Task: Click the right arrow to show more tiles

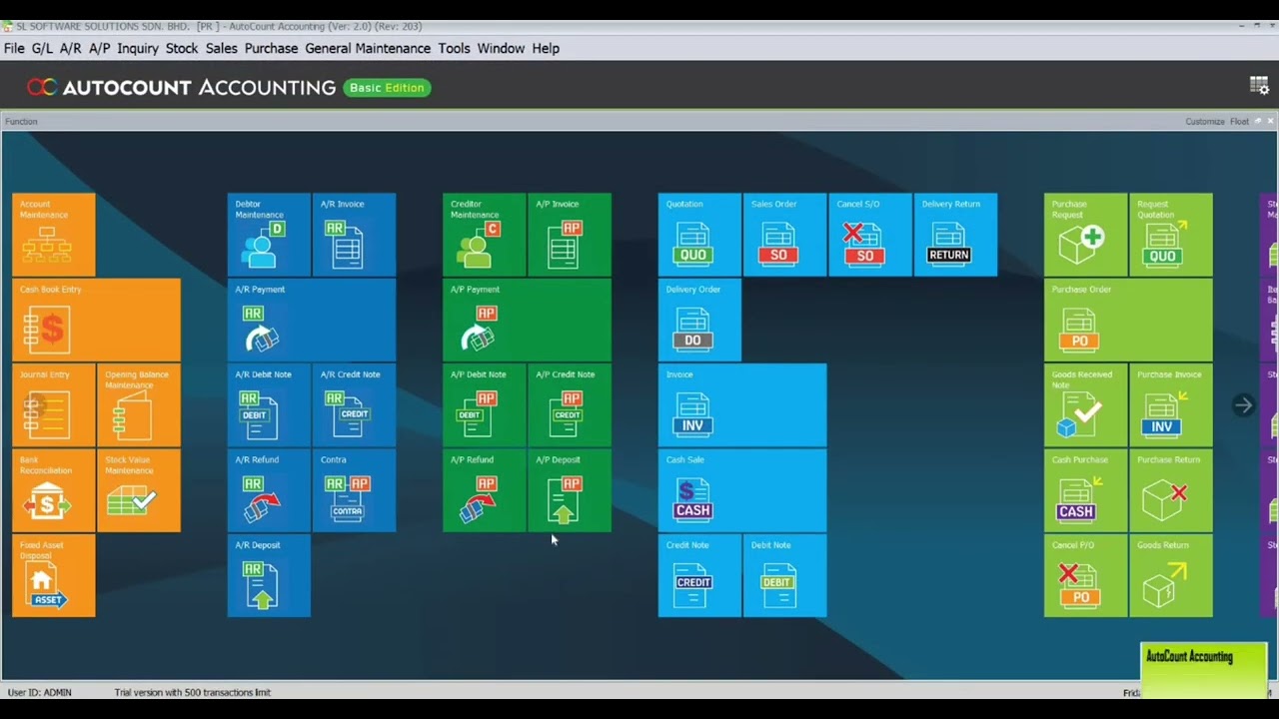Action: (1243, 405)
